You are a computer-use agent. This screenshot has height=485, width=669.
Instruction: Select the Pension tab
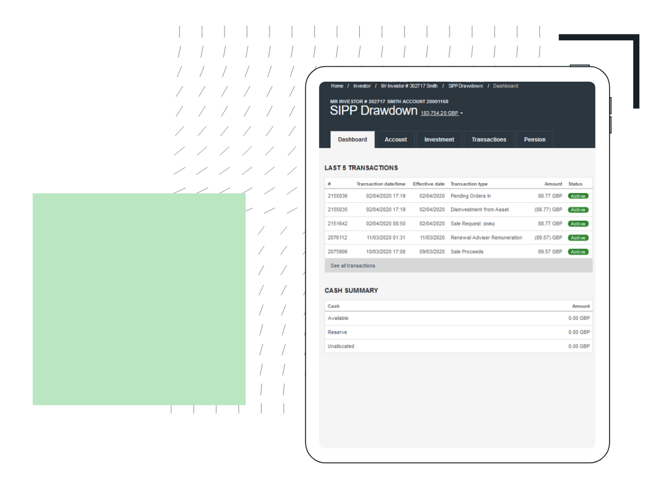pyautogui.click(x=535, y=140)
